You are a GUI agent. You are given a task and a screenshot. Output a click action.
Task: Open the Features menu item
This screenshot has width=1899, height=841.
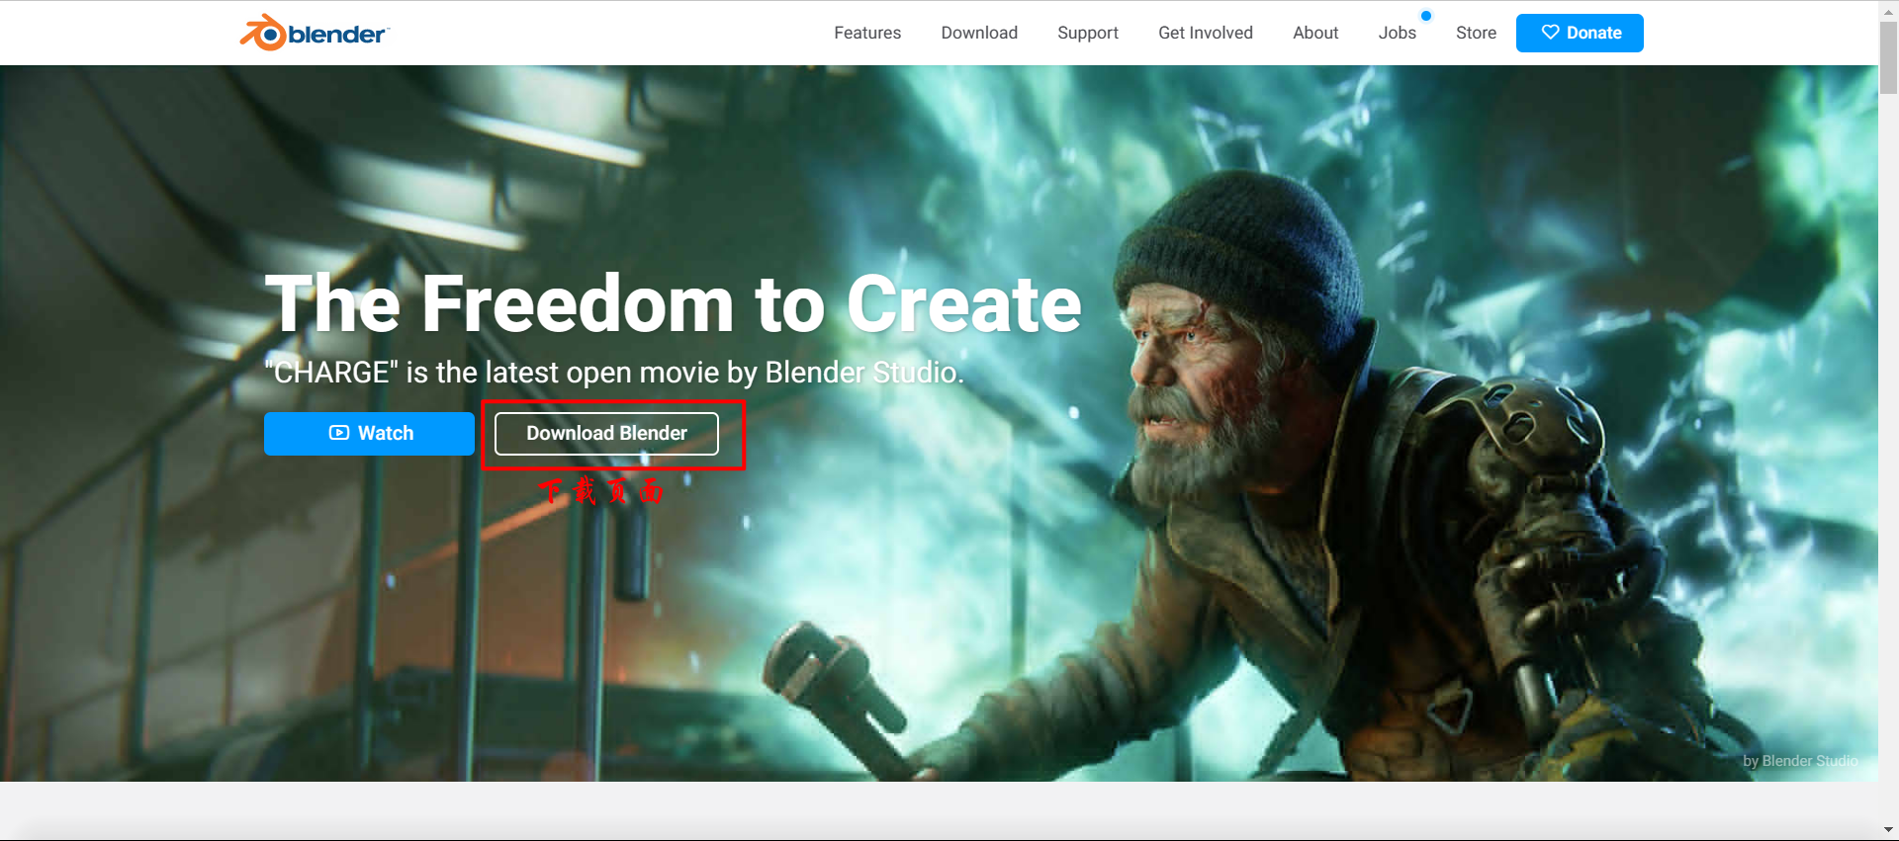[866, 33]
